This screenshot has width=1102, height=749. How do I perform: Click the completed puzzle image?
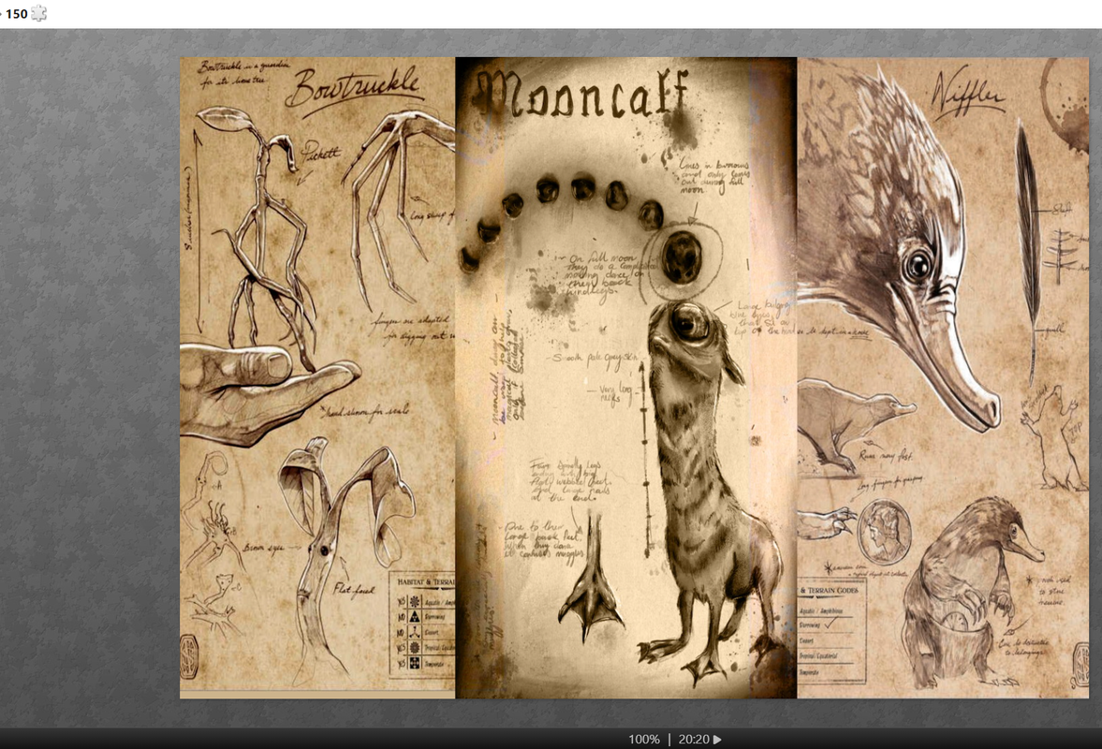pos(634,378)
